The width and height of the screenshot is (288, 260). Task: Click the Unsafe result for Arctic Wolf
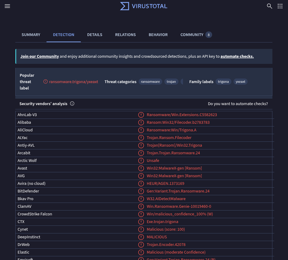point(153,161)
